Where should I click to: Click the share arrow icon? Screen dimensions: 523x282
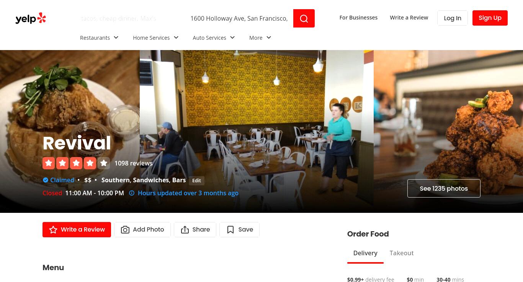(185, 230)
